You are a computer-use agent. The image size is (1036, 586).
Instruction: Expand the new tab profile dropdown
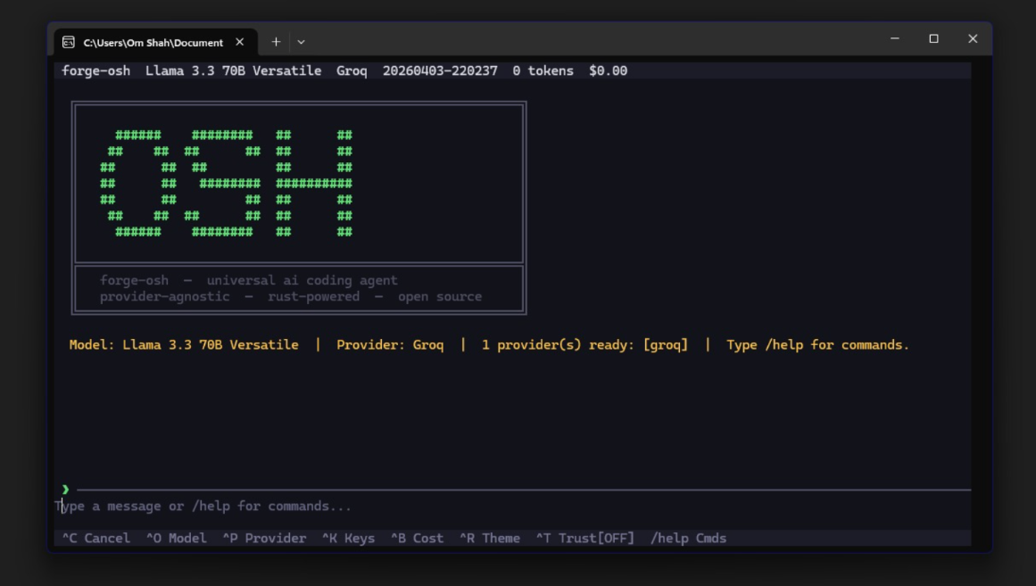[302, 42]
